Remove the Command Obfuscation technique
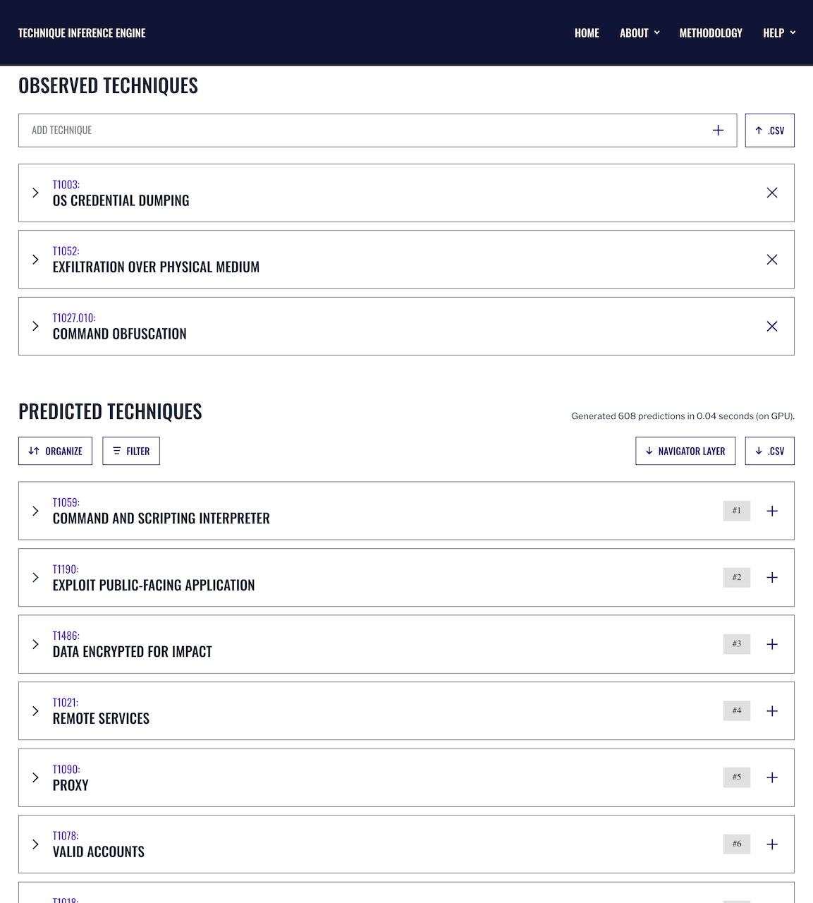813x903 pixels. 772,326
